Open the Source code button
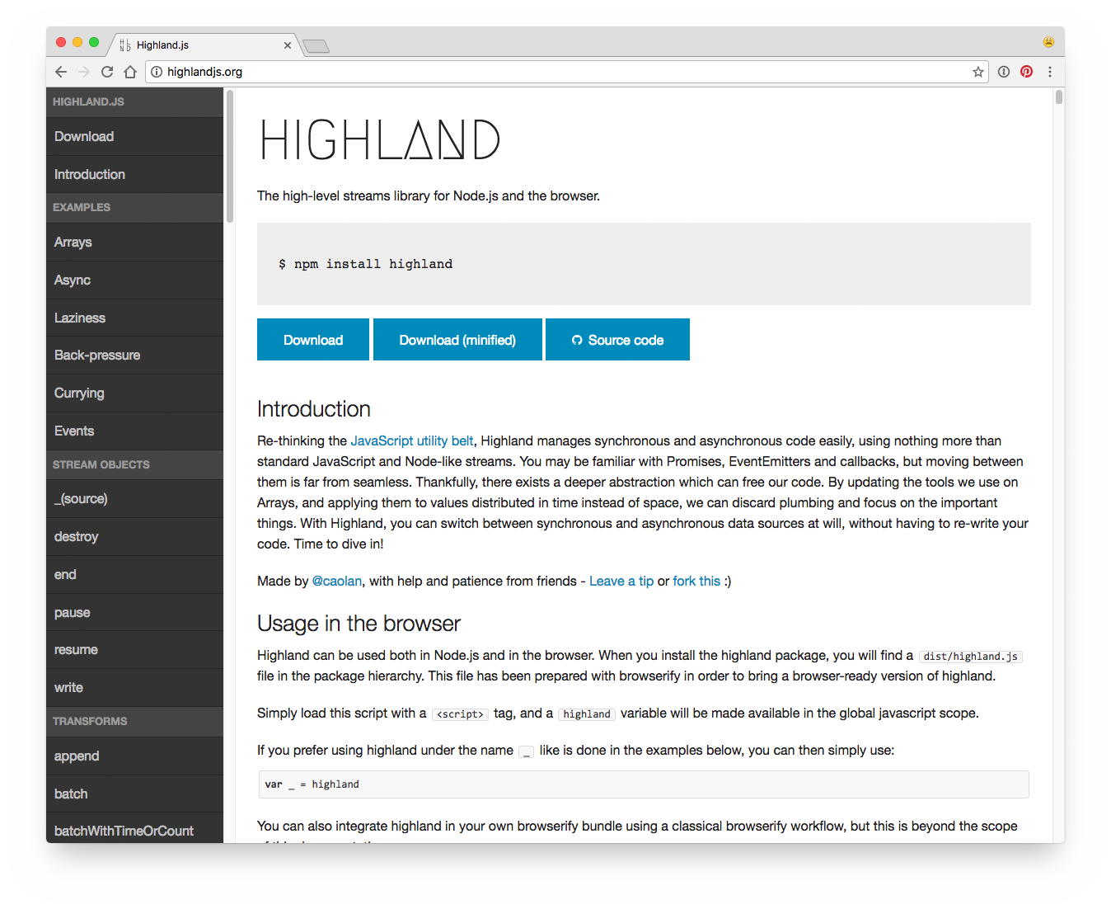This screenshot has height=909, width=1111. pyautogui.click(x=617, y=340)
